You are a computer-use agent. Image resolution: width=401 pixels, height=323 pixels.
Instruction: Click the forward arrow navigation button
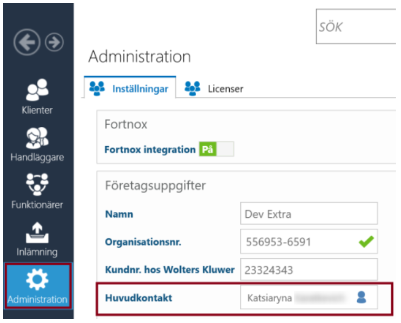[x=54, y=42]
